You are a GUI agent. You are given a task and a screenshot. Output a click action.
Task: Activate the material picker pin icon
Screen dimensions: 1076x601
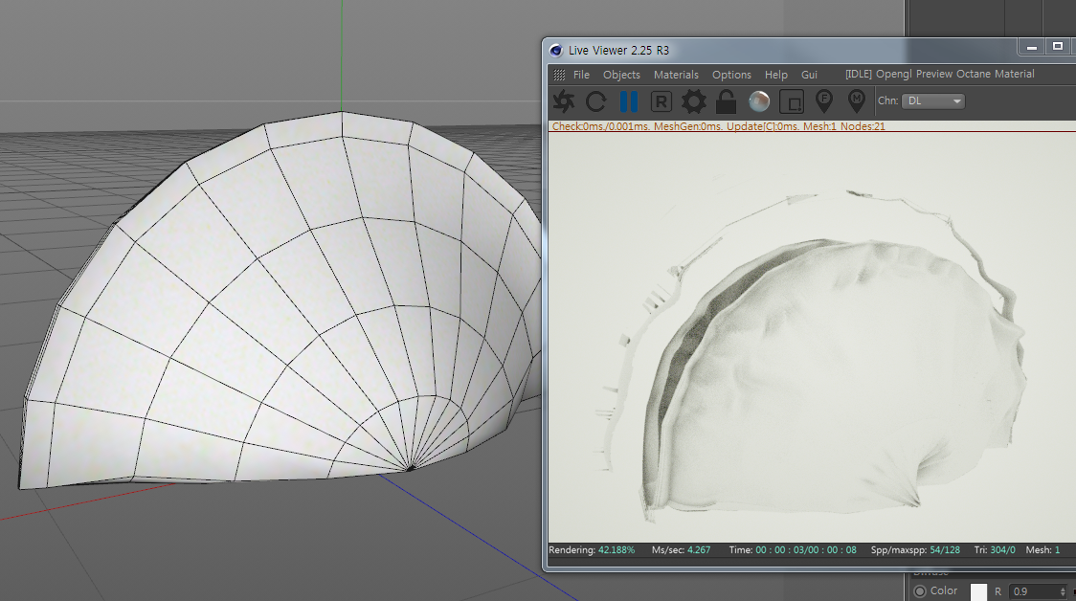tap(856, 101)
